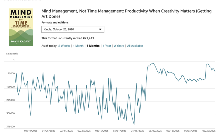Viewport: 220px width, 137px height.
Task: Click the book title heading text
Action: tap(126, 13)
